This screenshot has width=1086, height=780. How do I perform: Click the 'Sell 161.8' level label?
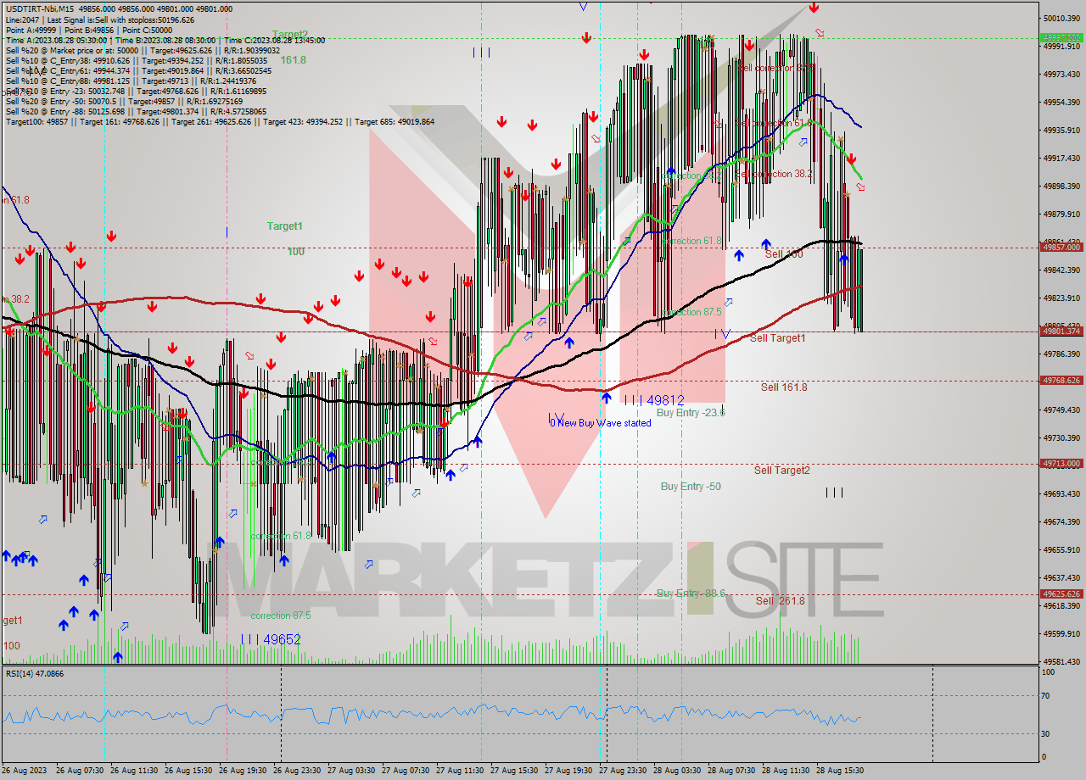pyautogui.click(x=784, y=387)
